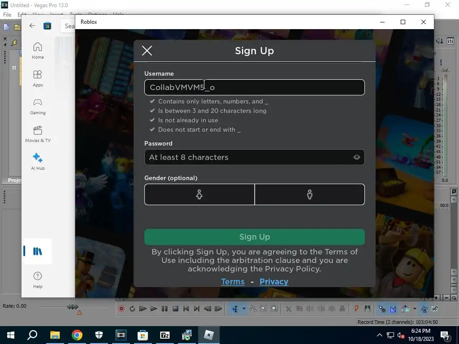This screenshot has width=459, height=344.
Task: Click the muted volume icon in system tray
Action: point(401,335)
